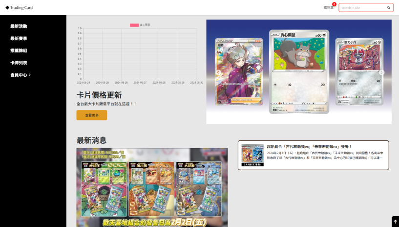Open 最新活動 in sidebar

click(19, 26)
